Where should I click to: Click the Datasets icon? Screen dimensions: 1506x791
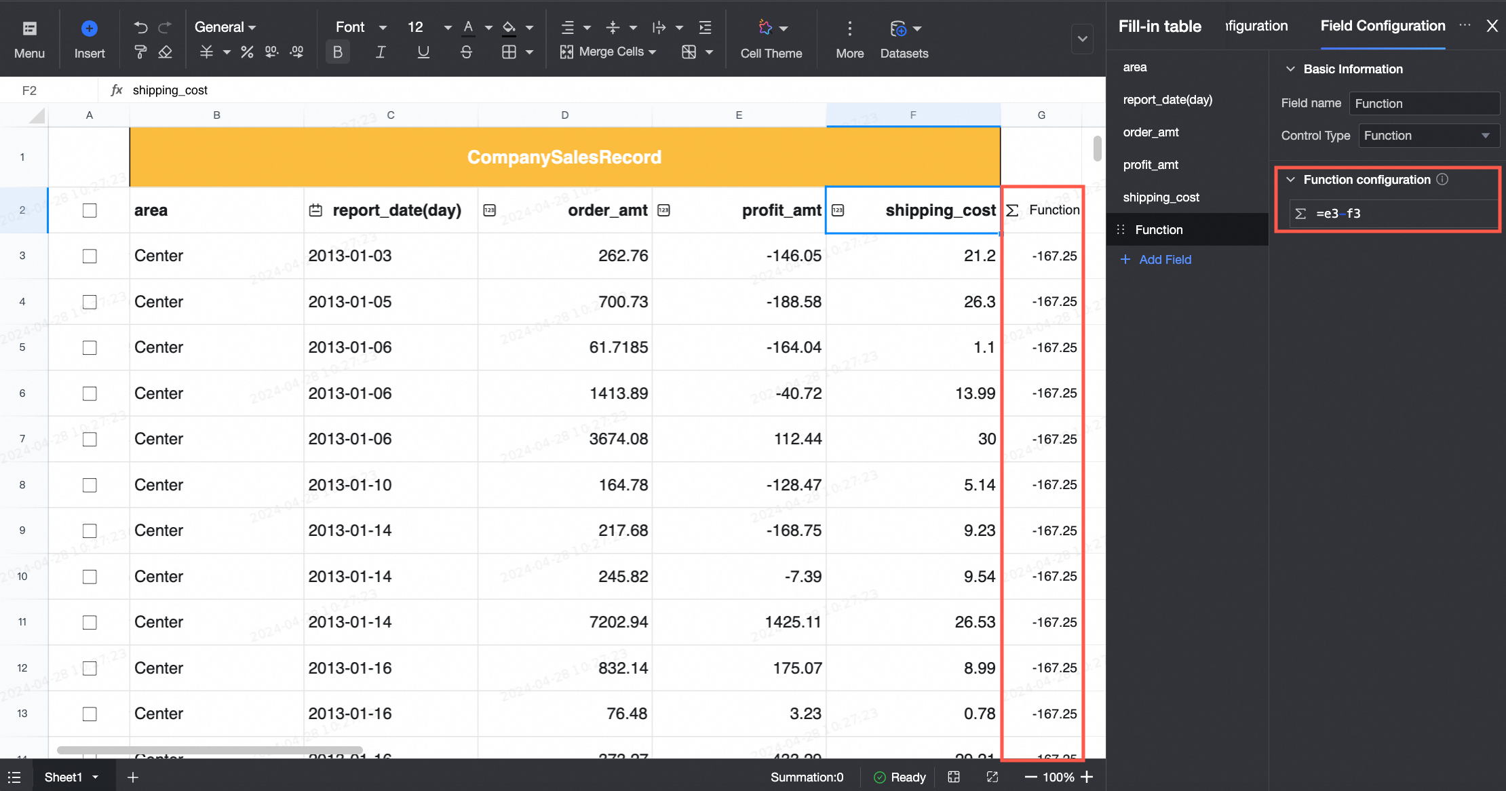(x=898, y=28)
